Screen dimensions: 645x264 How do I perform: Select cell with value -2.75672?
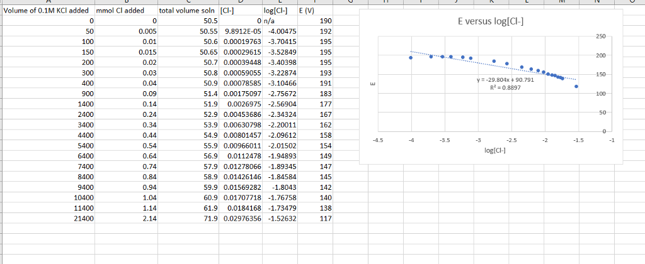[x=280, y=94]
